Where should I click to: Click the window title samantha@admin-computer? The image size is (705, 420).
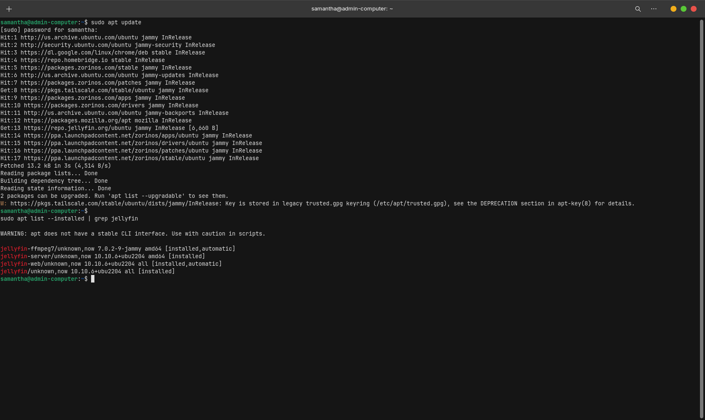[352, 9]
